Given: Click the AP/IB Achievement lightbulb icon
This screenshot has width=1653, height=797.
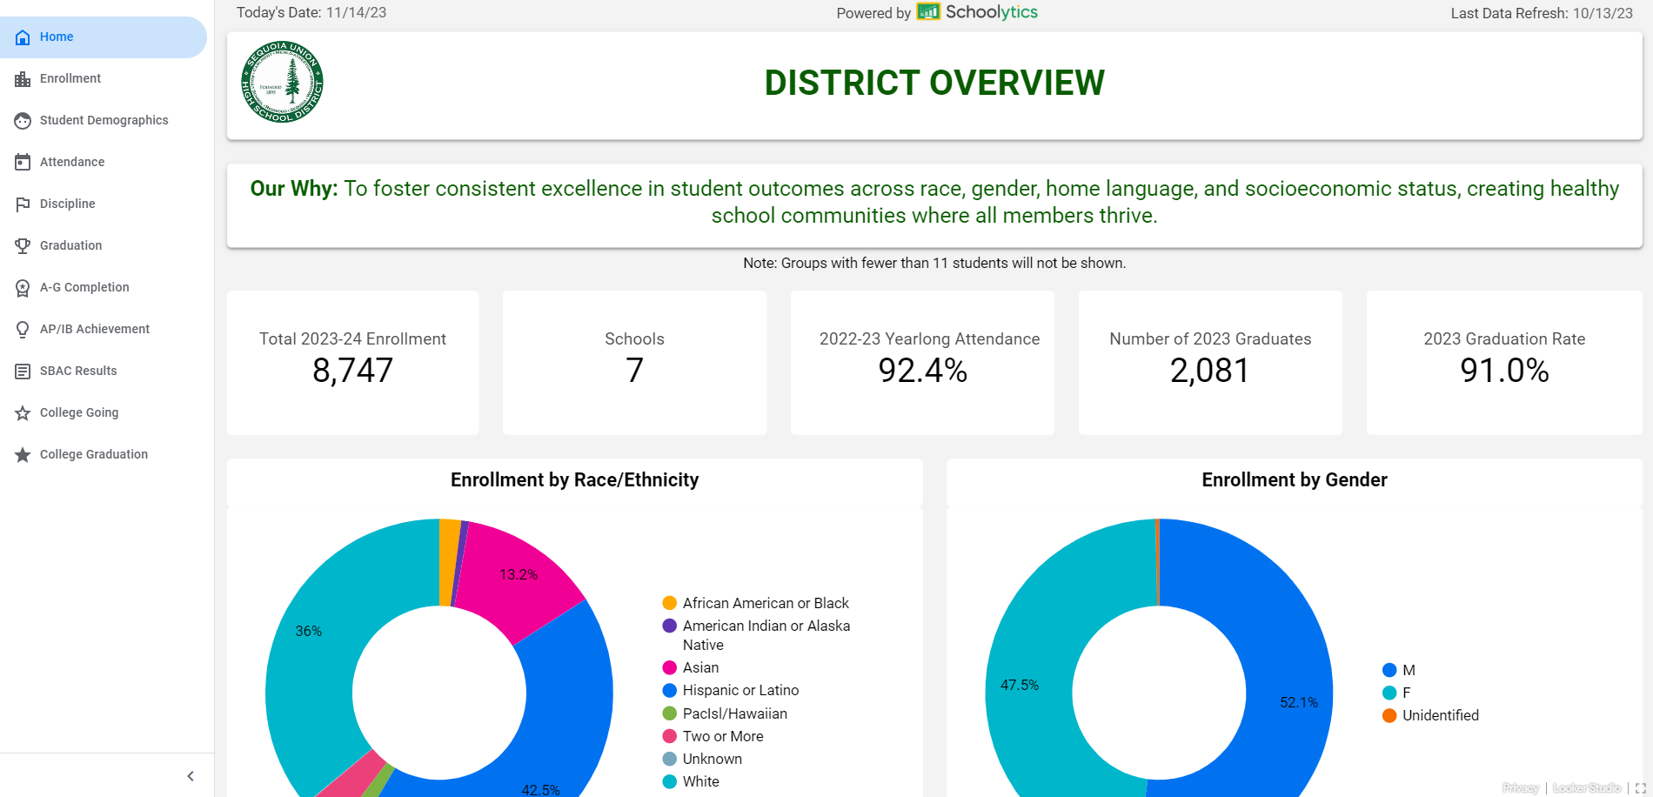Looking at the screenshot, I should (23, 330).
